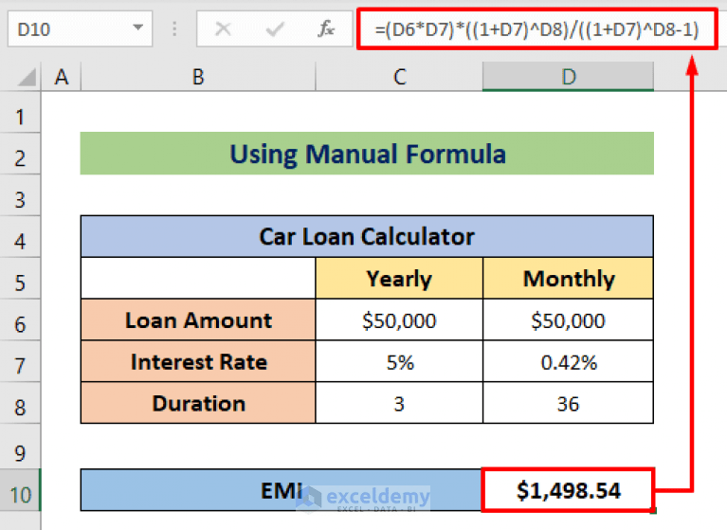Open the Name Box dropdown arrow
Screen dimensions: 727x530
pyautogui.click(x=137, y=27)
